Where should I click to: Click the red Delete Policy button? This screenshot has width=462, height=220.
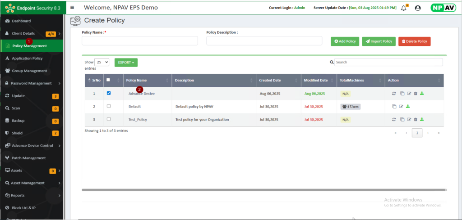pos(414,41)
